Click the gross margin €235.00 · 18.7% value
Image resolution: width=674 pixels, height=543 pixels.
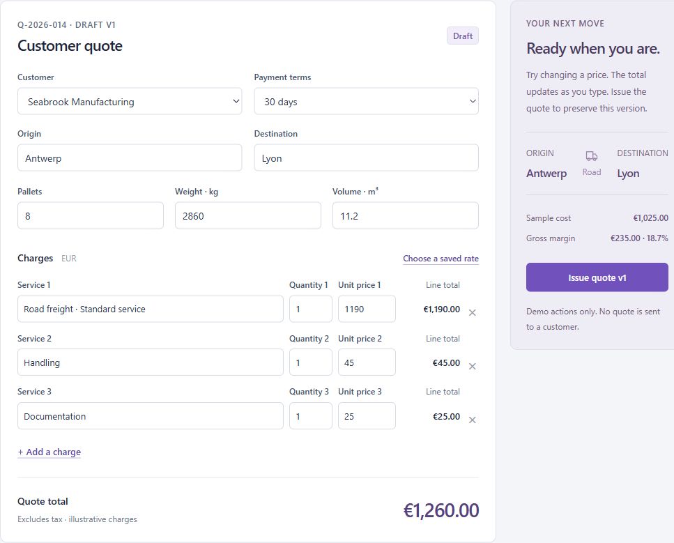pyautogui.click(x=639, y=238)
